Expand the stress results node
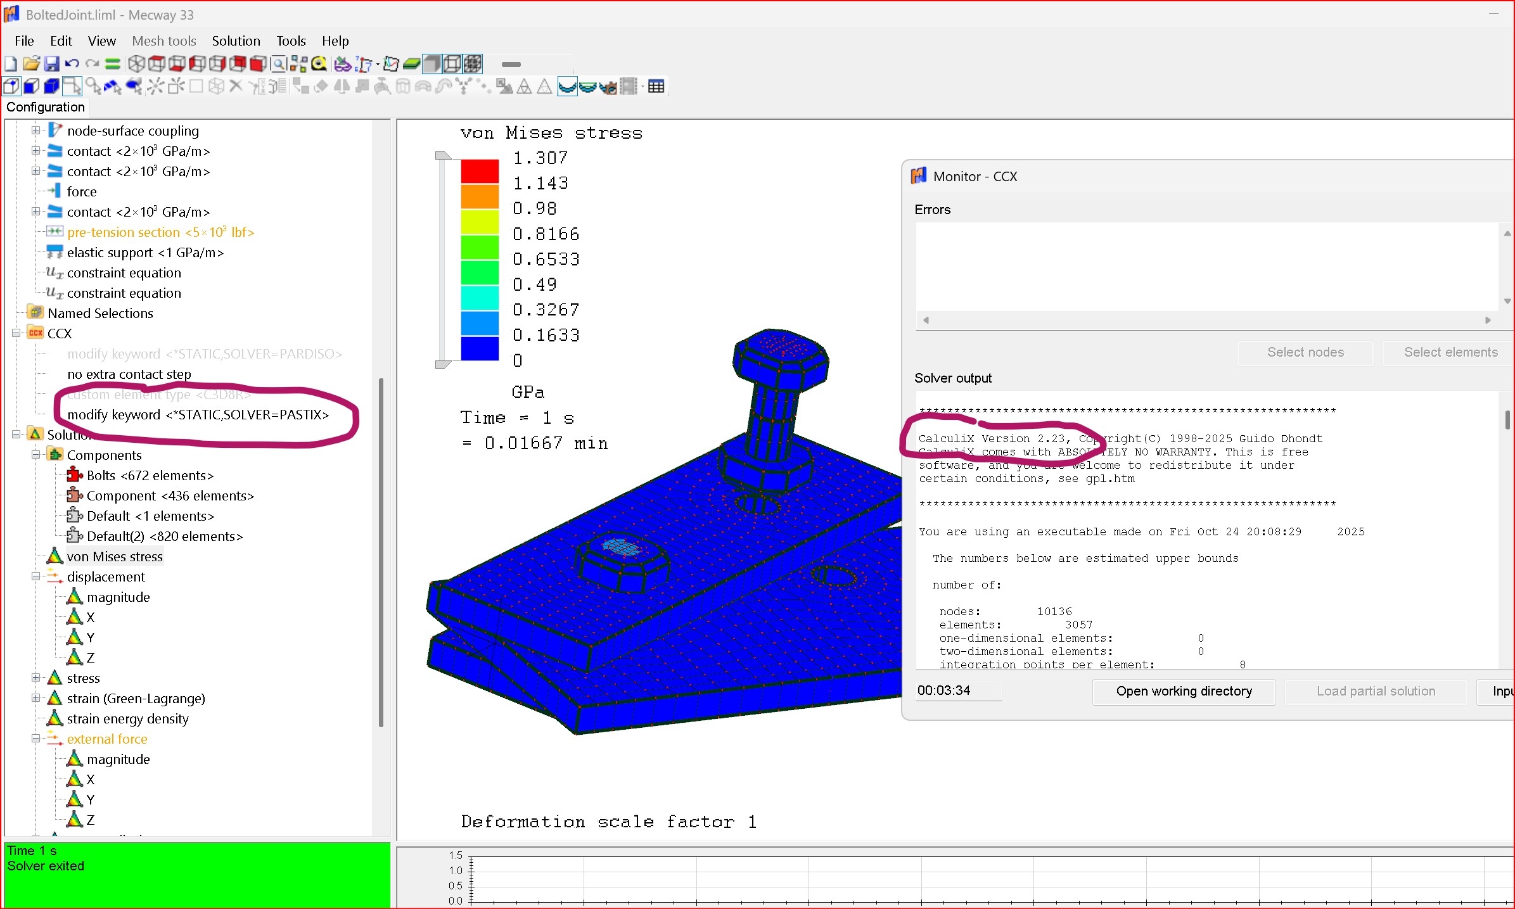The height and width of the screenshot is (909, 1515). 35,678
